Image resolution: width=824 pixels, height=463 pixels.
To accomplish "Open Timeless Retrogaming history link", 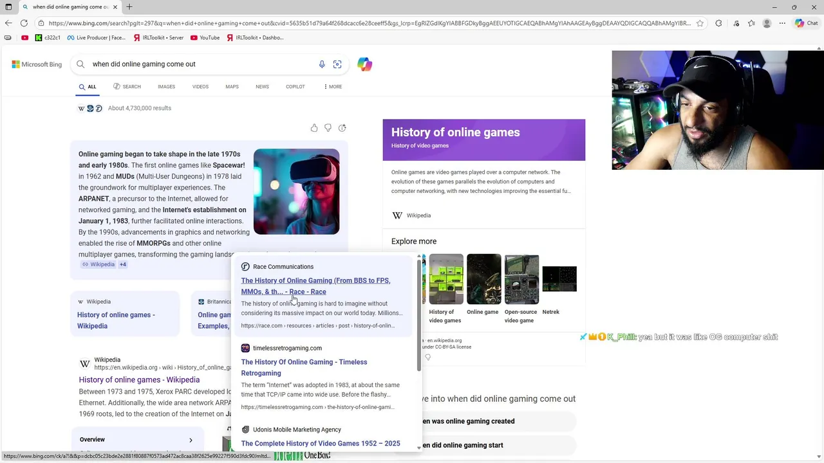I will click(x=304, y=367).
